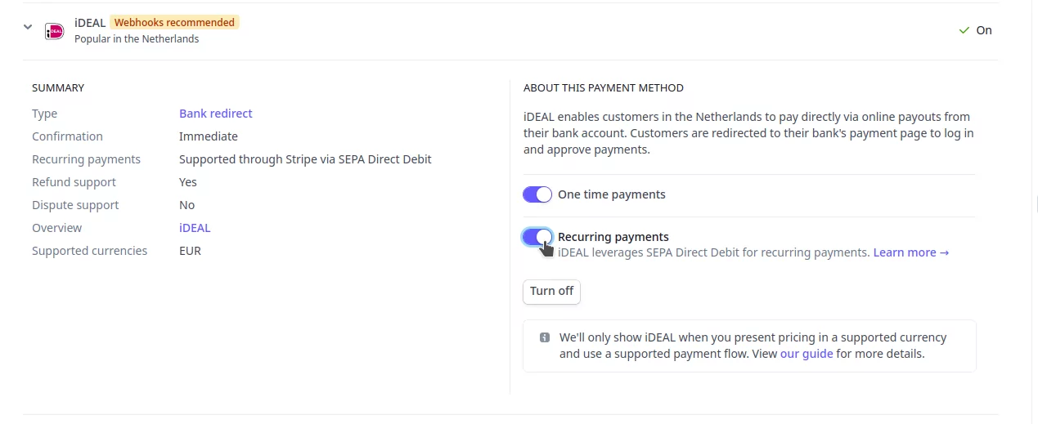
Task: Click the green checkmark beside On
Action: [x=964, y=30]
